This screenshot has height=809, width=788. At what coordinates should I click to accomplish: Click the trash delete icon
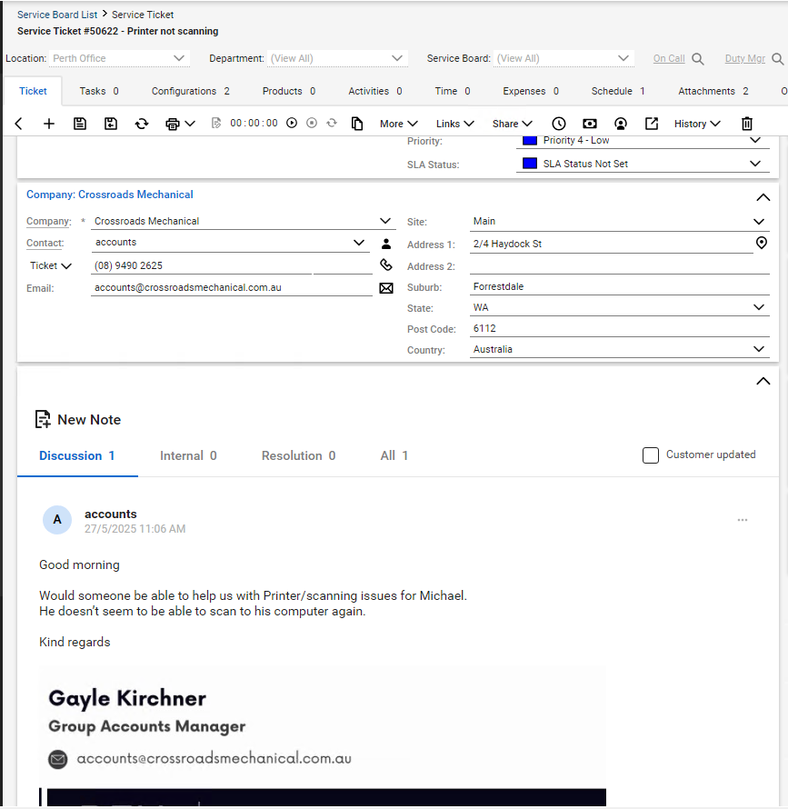tap(747, 124)
